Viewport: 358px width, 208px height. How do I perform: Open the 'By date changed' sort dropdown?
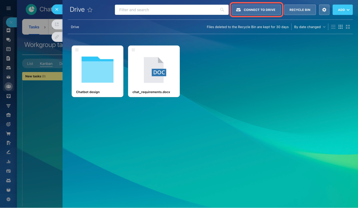point(310,27)
